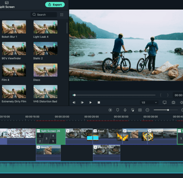Select the VHS Distortion Bad thumbnail
Image resolution: width=183 pixels, height=178 pixels.
point(45,91)
